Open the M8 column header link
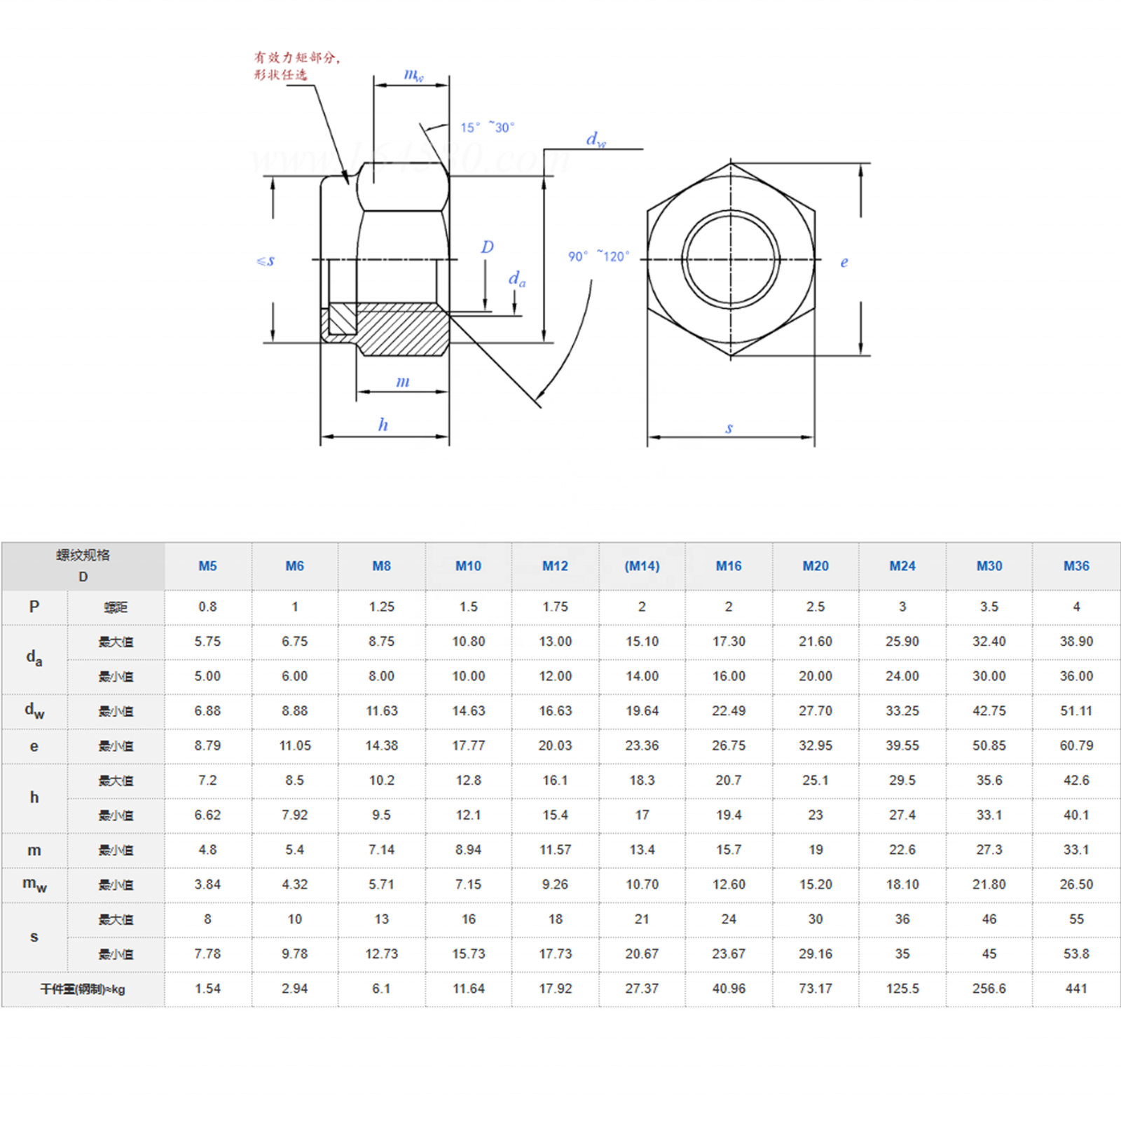Image resolution: width=1121 pixels, height=1121 pixels. [x=381, y=566]
